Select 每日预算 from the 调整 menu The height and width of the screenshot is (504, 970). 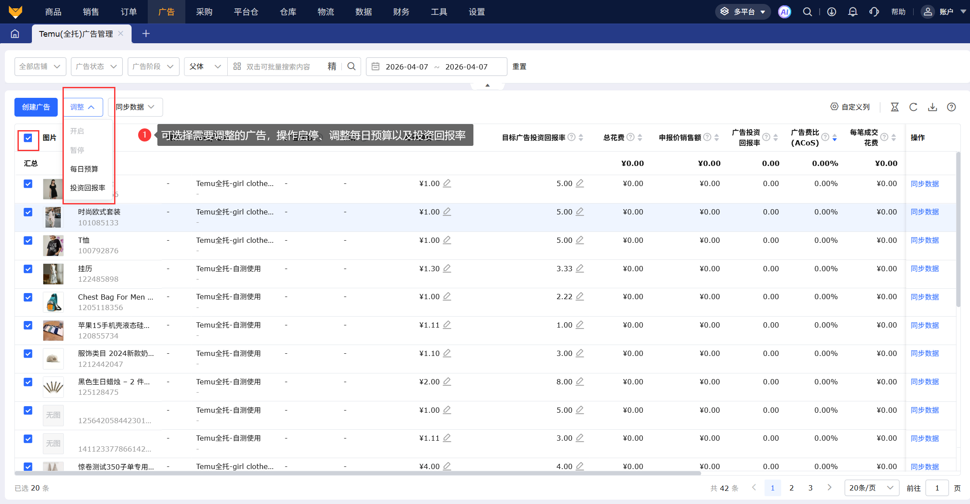(x=84, y=169)
